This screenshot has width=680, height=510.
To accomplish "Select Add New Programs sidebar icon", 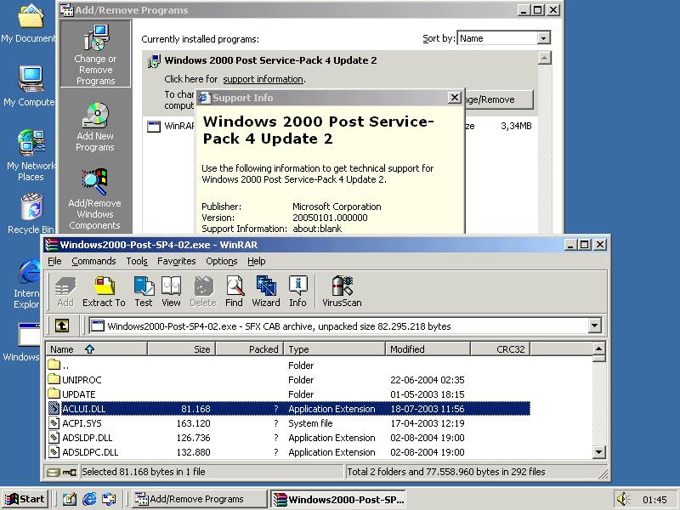I will point(95,127).
